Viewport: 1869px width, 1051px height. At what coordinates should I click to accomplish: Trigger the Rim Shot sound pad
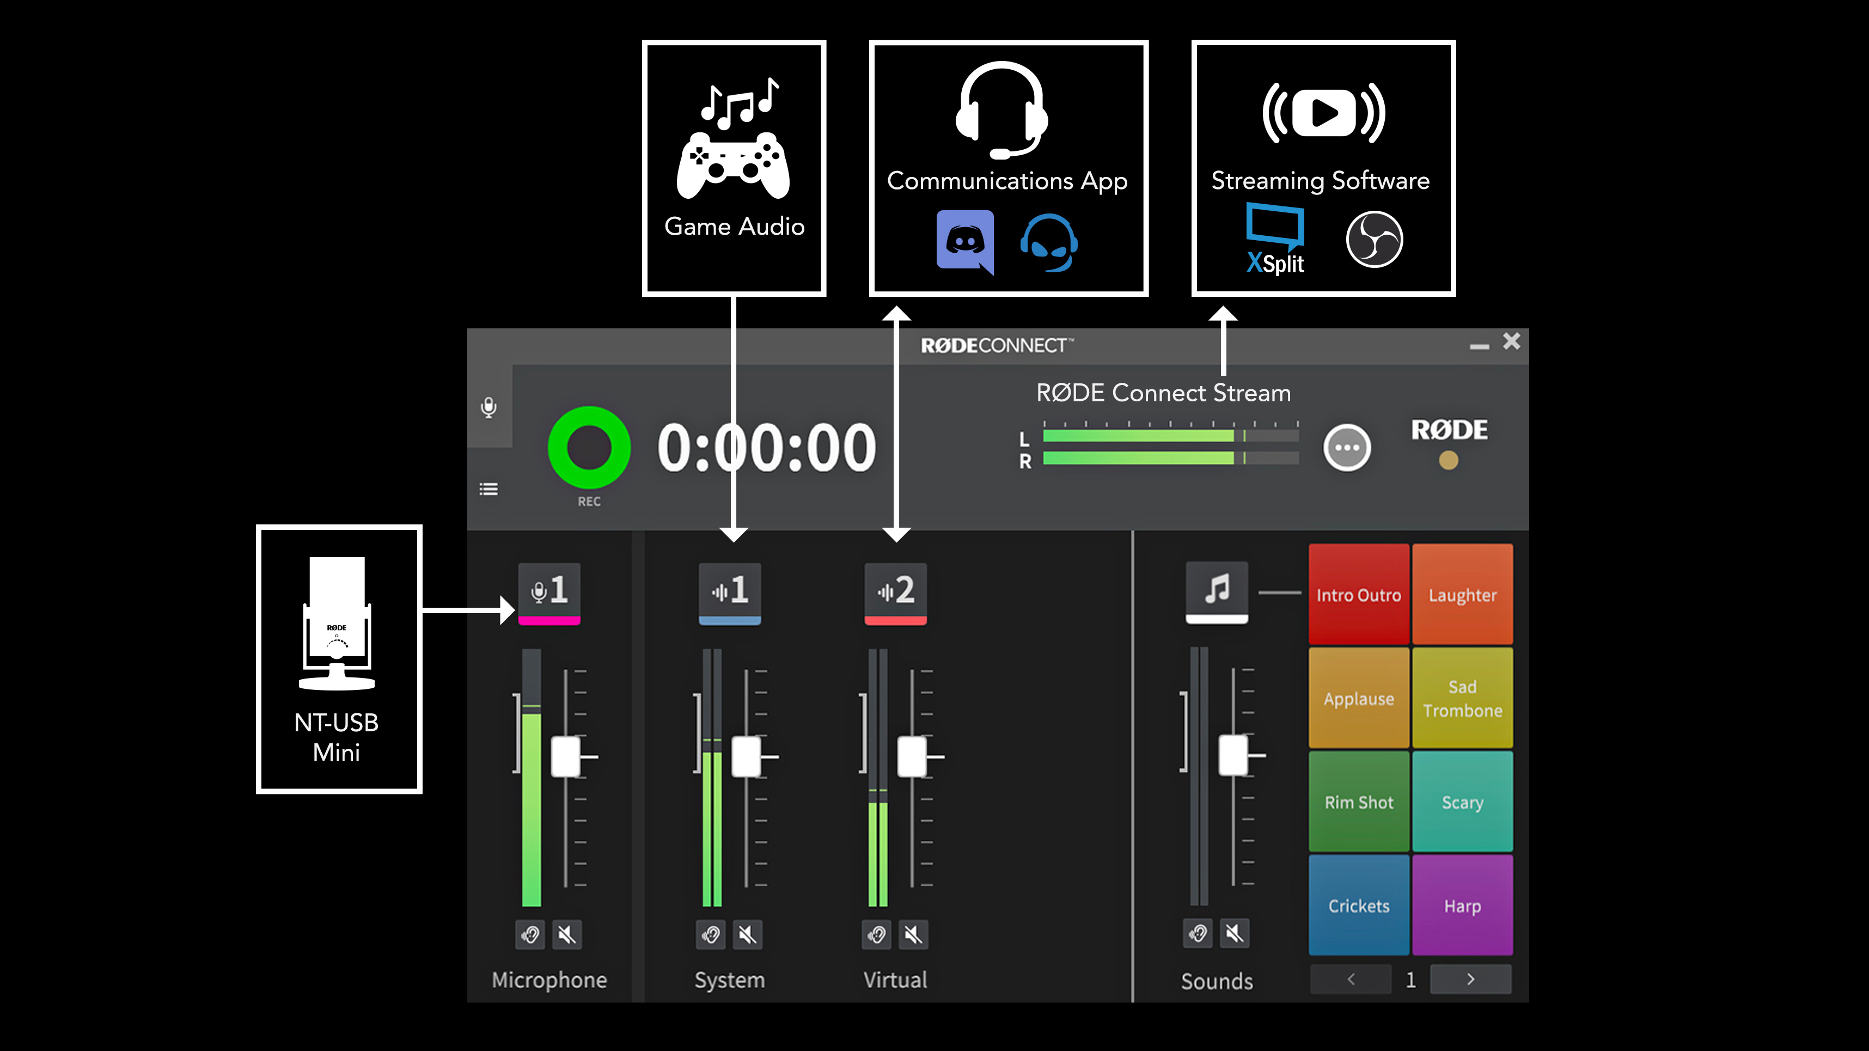point(1359,802)
